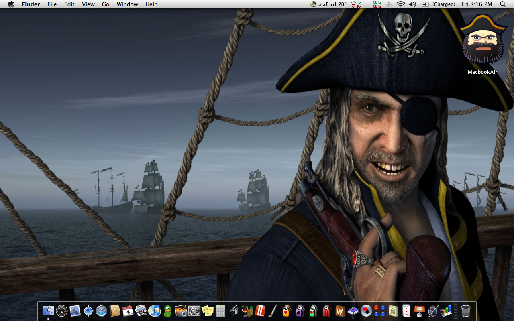Launch the red skull diamonds card icon
Screen dimensions: 514x321
(326, 311)
